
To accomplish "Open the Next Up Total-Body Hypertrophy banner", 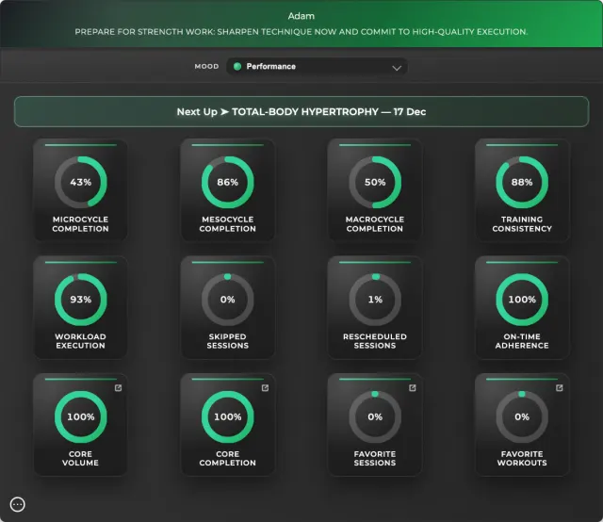I will click(x=301, y=111).
